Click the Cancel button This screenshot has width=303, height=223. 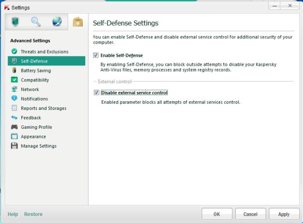(x=250, y=214)
